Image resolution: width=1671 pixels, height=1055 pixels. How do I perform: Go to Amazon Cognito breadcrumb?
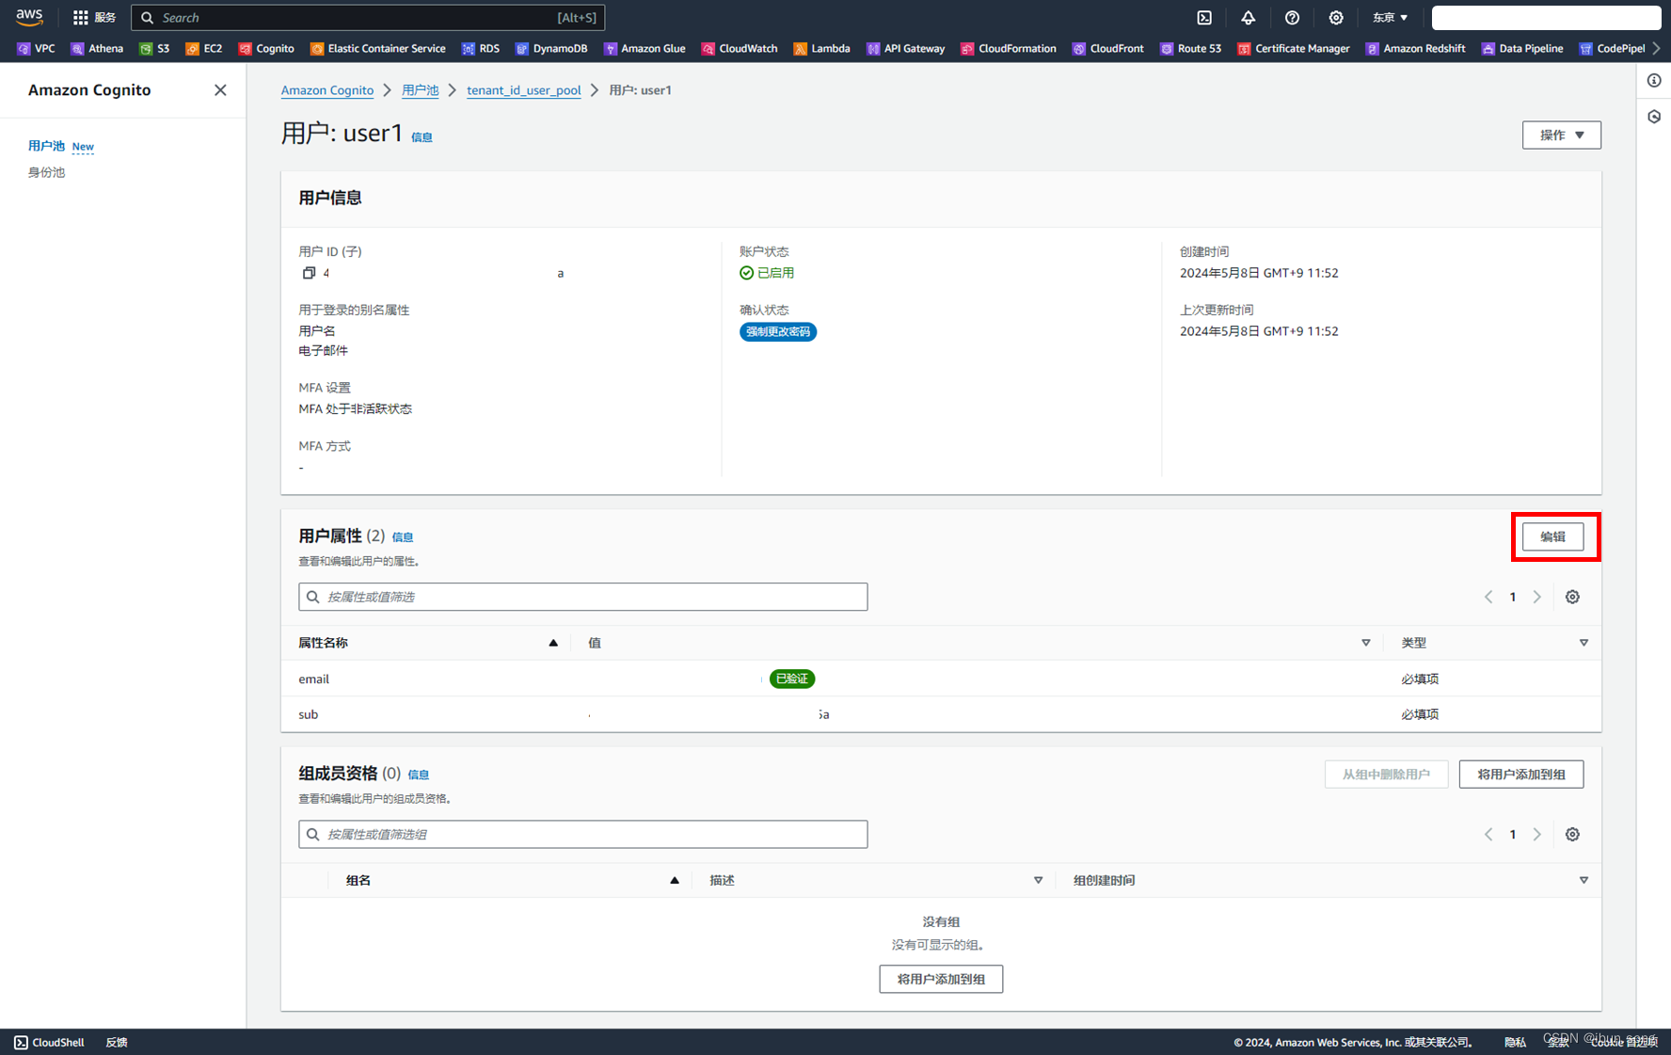[x=327, y=90]
